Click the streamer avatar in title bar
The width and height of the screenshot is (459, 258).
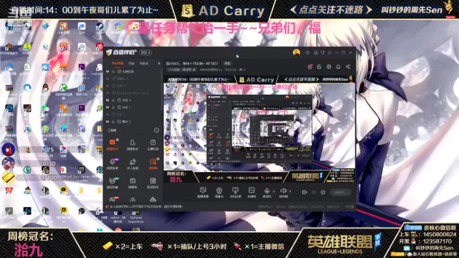pyautogui.click(x=296, y=53)
